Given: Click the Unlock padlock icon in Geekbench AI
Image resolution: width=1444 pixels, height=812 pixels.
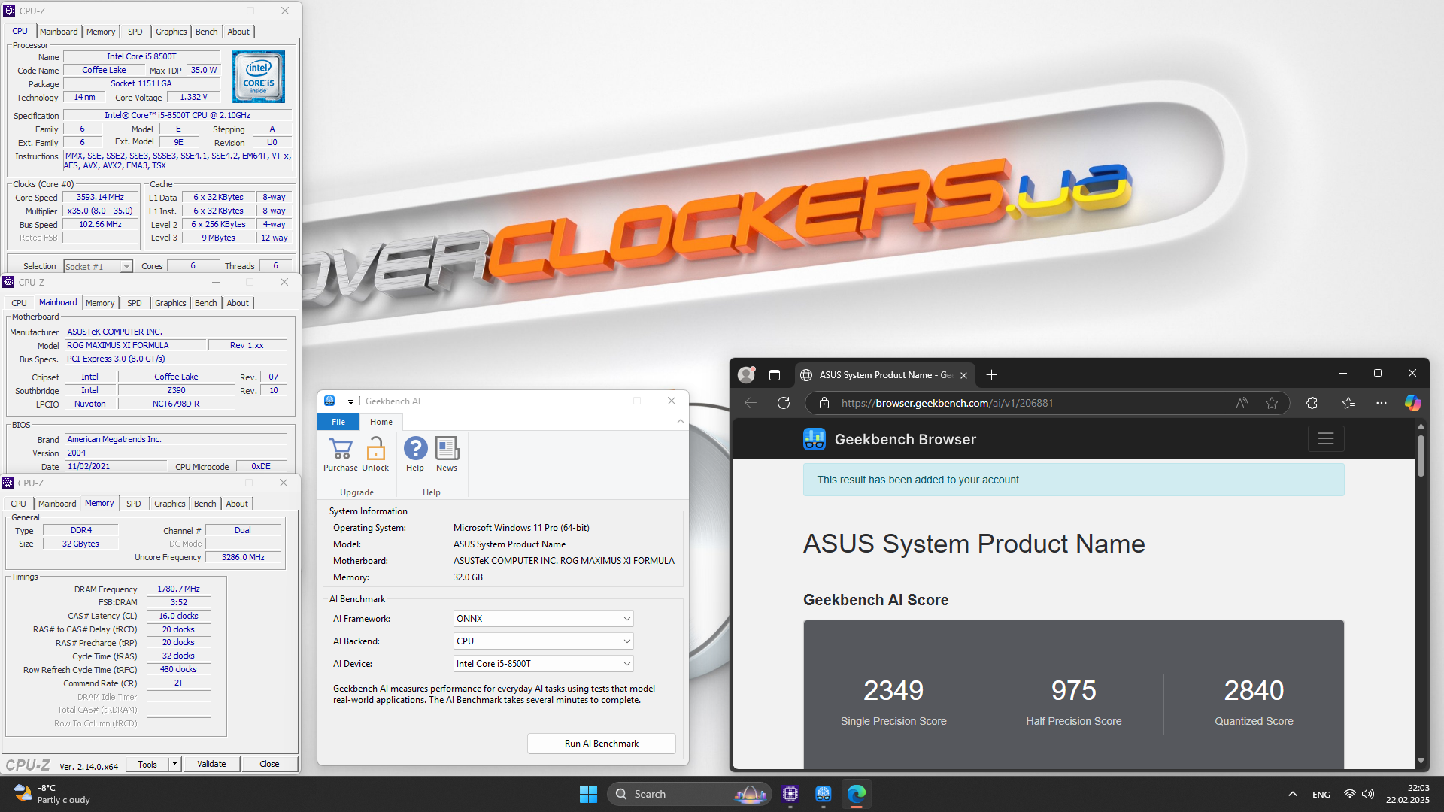Looking at the screenshot, I should 375,449.
